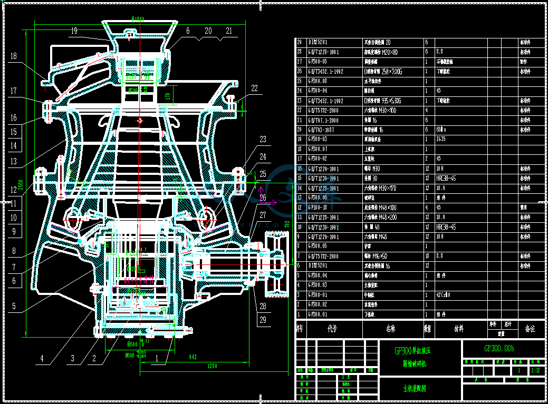Click code GP300-01 in parts list
Viewport: 548px width, 404px height.
tap(318, 295)
